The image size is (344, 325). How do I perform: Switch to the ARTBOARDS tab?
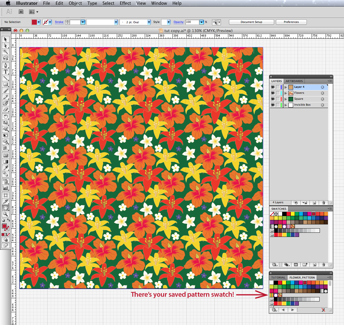(x=294, y=81)
